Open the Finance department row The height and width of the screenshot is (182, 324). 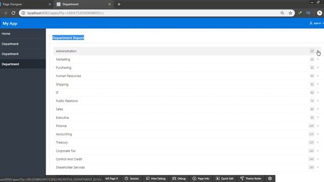point(187,126)
